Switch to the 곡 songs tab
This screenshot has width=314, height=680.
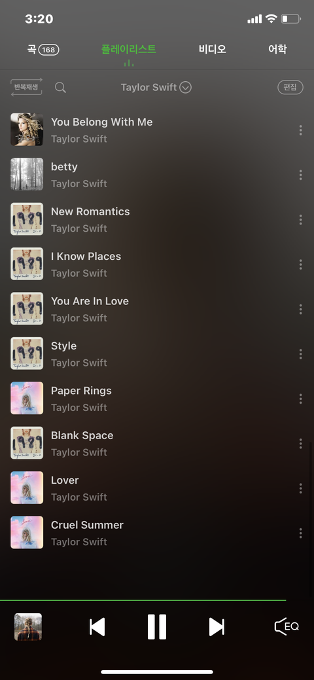43,50
